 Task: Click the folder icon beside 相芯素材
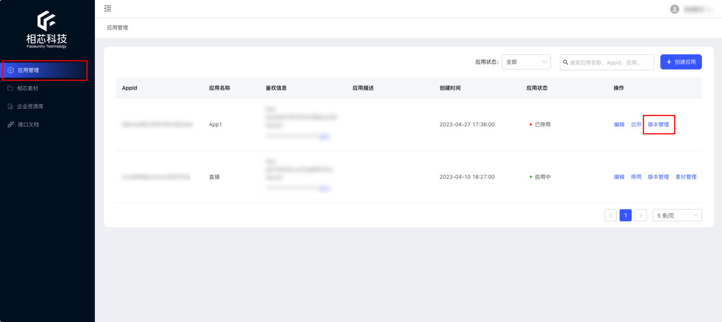11,89
